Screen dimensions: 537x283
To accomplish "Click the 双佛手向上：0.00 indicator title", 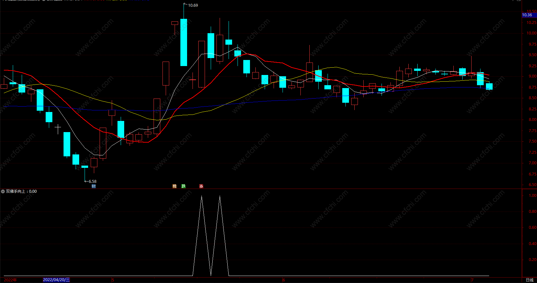I will 21,191.
